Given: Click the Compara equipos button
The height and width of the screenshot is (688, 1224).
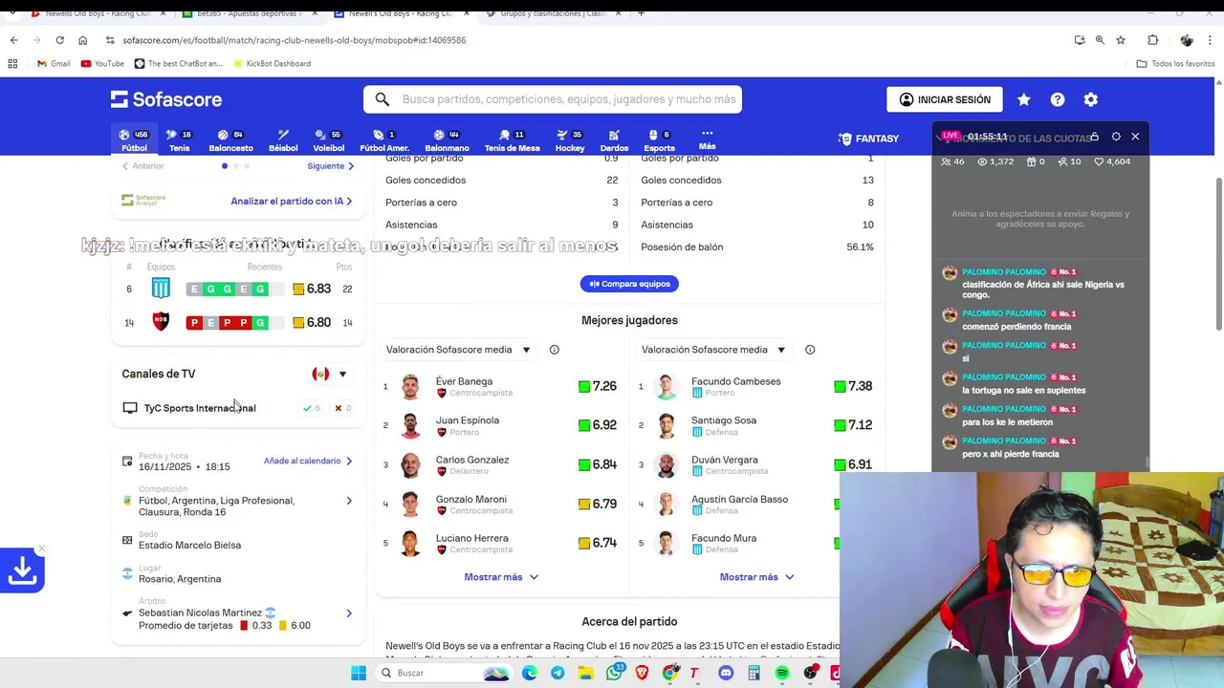Looking at the screenshot, I should tap(629, 284).
